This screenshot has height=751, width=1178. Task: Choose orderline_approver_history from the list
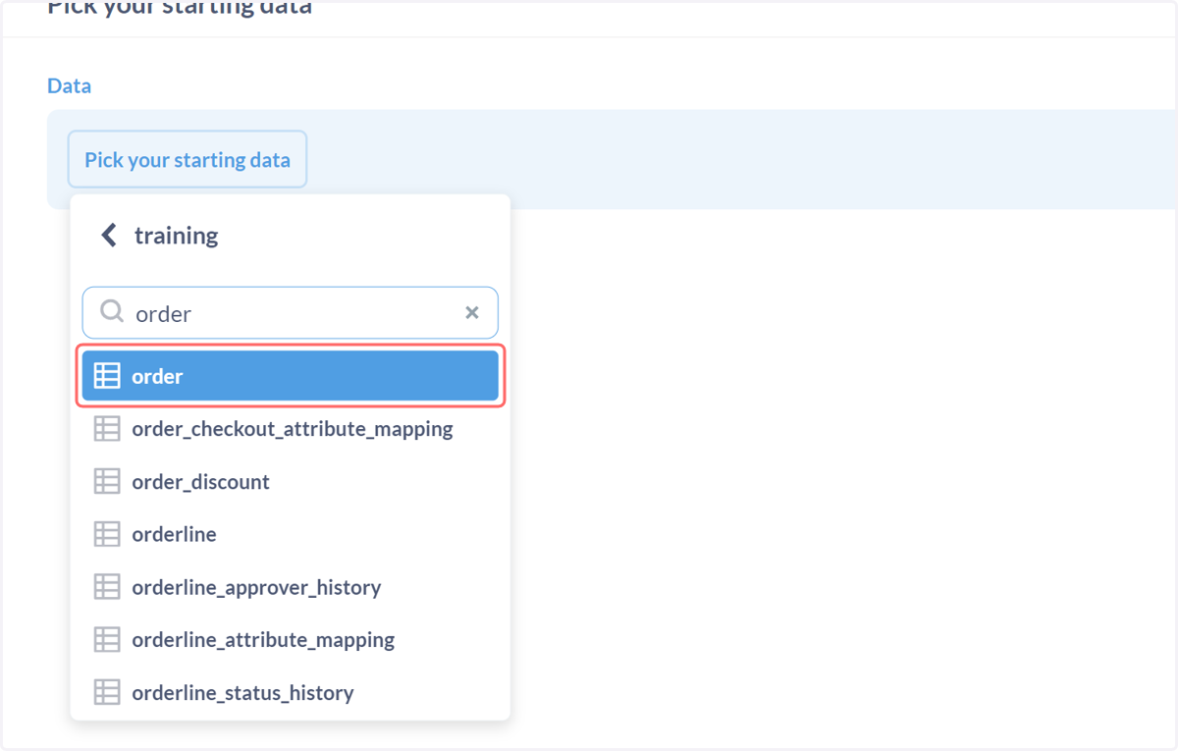(291, 587)
